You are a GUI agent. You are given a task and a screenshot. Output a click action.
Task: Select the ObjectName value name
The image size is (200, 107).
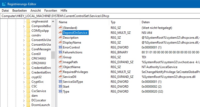72,67
